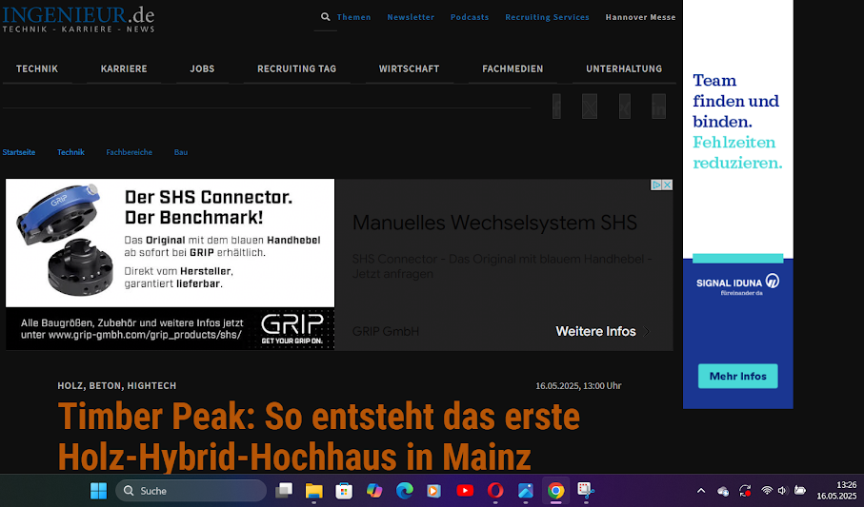Share on LinkedIn via the in icon
864x507 pixels.
[658, 107]
